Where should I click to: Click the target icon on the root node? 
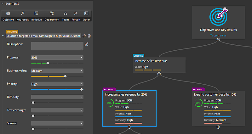(x=218, y=17)
